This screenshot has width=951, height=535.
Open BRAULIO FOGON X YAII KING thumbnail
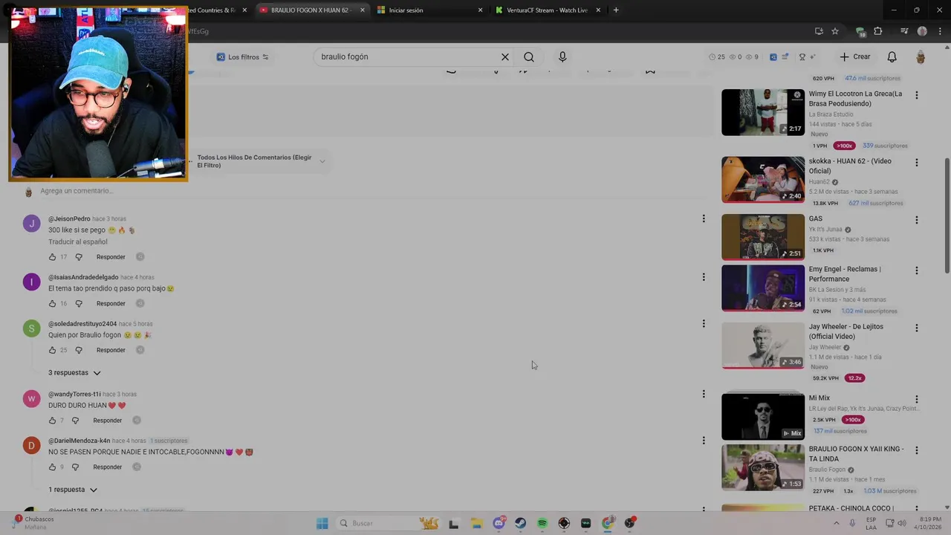[x=763, y=467]
